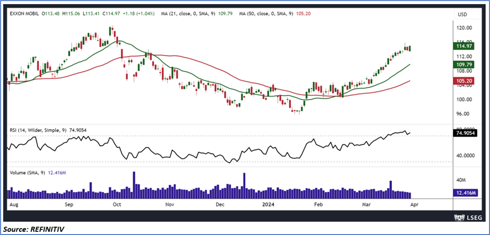Click the Nov date axis label
The width and height of the screenshot is (490, 235).
coord(169,205)
